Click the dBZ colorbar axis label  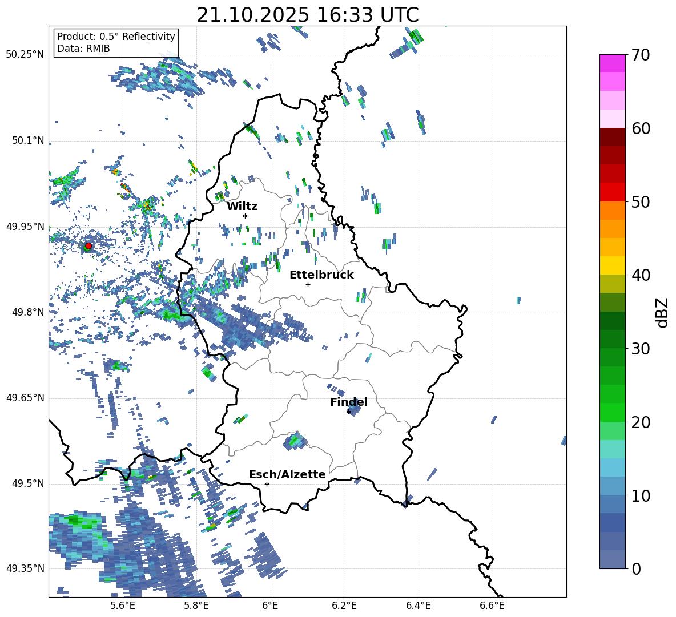[662, 312]
